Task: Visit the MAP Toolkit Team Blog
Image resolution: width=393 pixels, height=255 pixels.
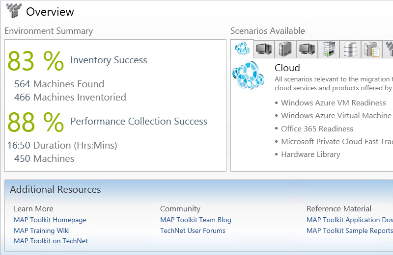Action: click(196, 220)
